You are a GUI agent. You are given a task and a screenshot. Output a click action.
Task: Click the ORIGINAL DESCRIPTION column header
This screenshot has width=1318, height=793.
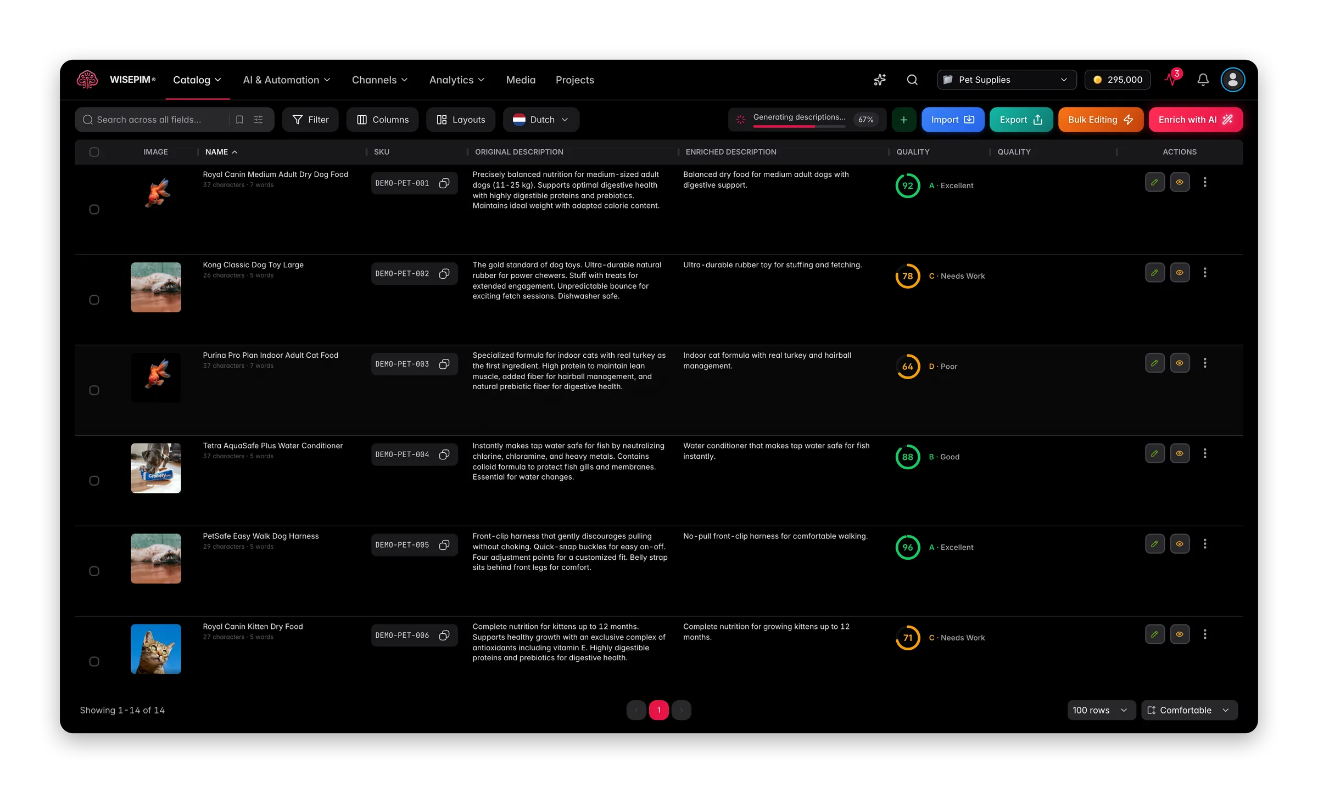pyautogui.click(x=519, y=152)
